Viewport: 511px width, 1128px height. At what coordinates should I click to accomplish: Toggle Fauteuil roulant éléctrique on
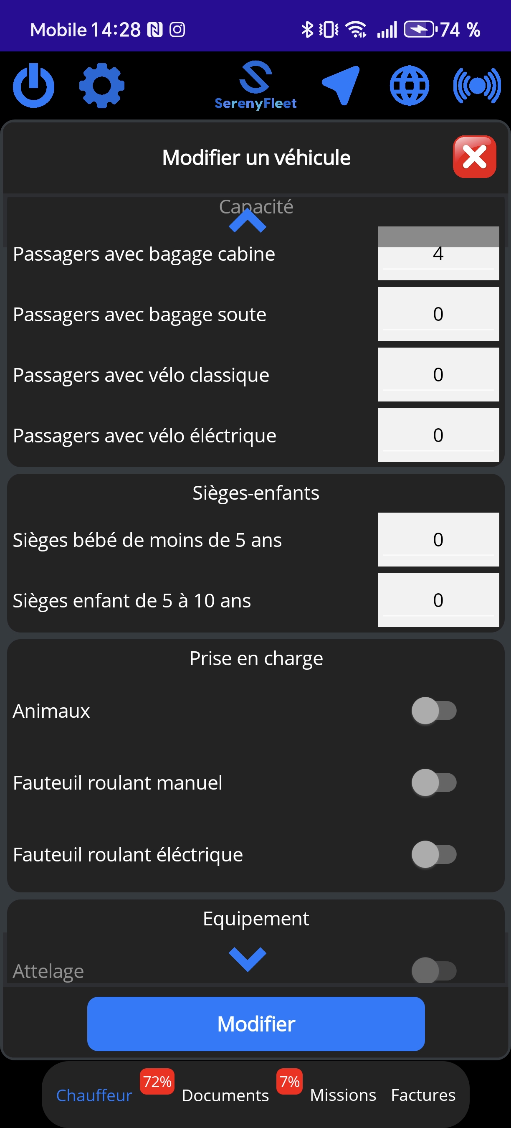(434, 854)
